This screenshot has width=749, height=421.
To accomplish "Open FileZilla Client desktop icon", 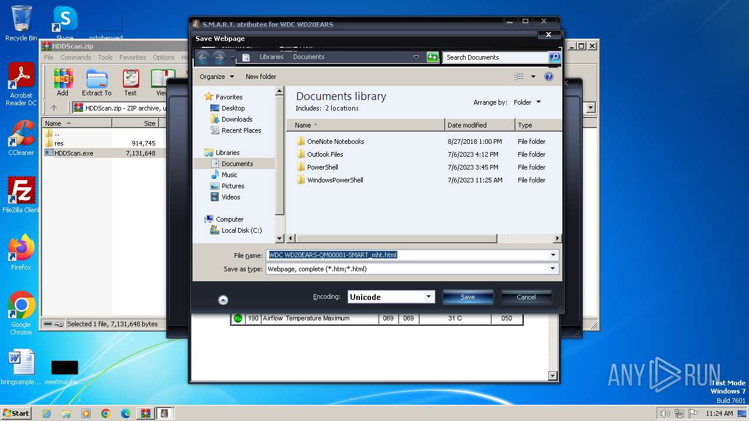I will pos(21,195).
